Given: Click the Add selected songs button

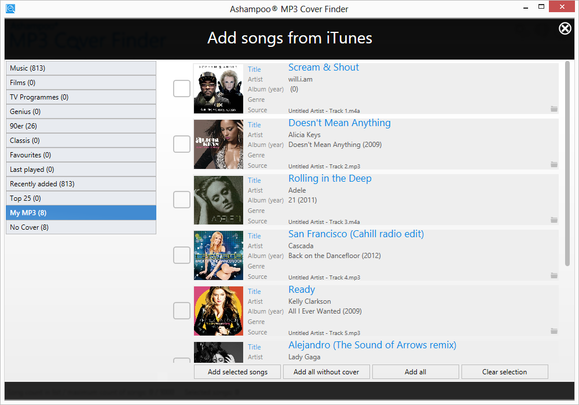Looking at the screenshot, I should click(x=237, y=372).
